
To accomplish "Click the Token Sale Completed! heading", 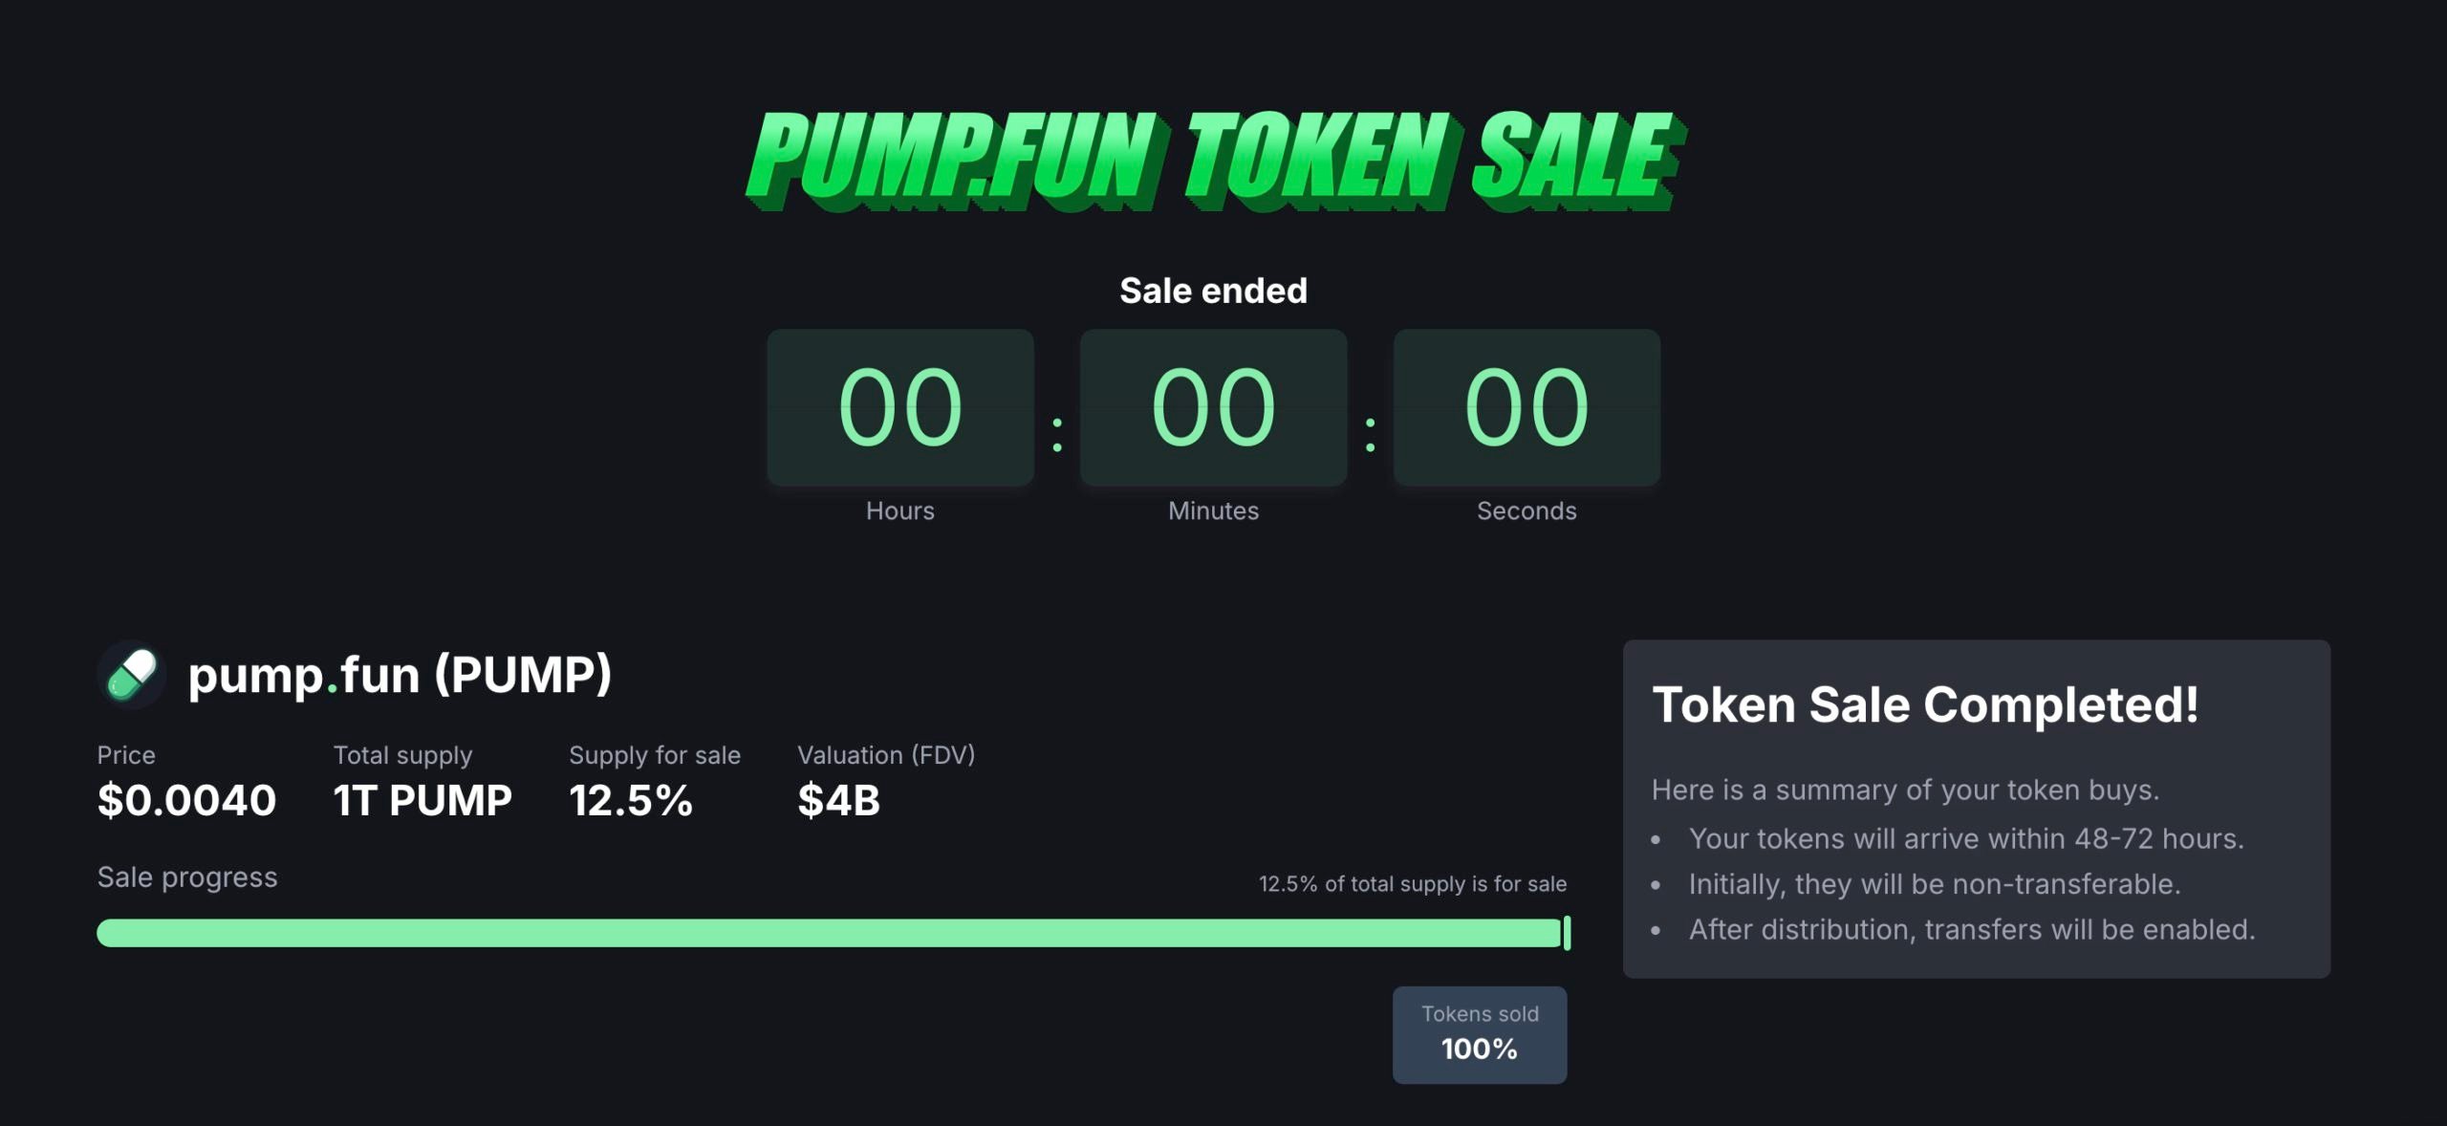I will pyautogui.click(x=1925, y=705).
